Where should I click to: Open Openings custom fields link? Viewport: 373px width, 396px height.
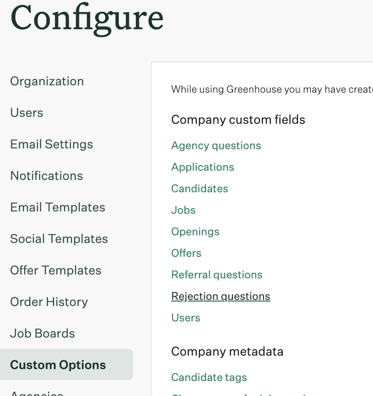(x=195, y=232)
